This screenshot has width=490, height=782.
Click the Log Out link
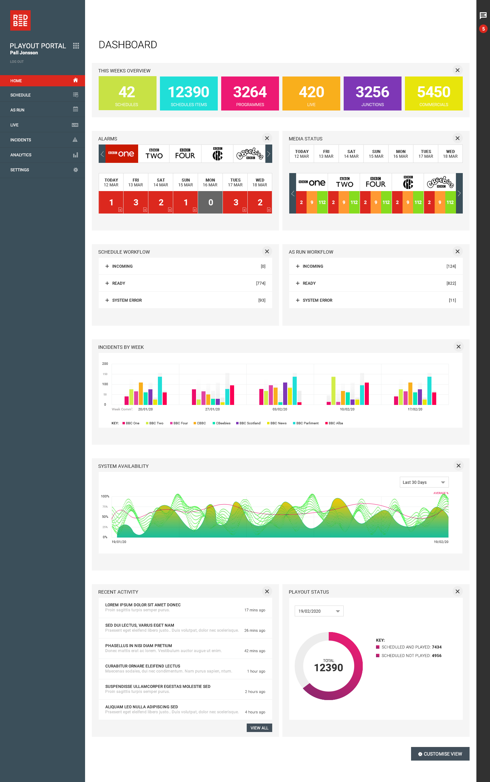(x=17, y=62)
